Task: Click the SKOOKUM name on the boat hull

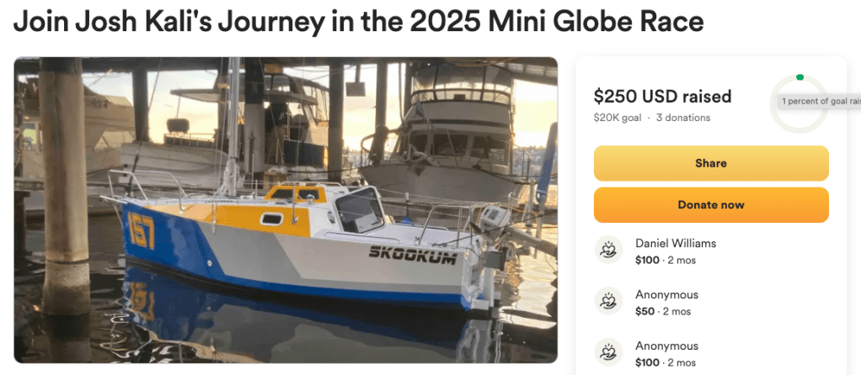Action: pos(412,255)
